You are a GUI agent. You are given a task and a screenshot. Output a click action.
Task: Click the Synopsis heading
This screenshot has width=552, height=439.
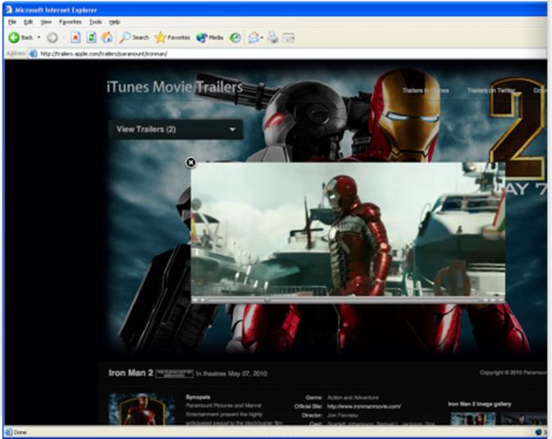click(x=198, y=397)
